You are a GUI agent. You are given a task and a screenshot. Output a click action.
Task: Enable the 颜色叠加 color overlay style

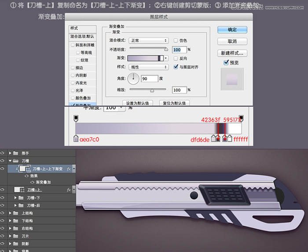pos(73,98)
